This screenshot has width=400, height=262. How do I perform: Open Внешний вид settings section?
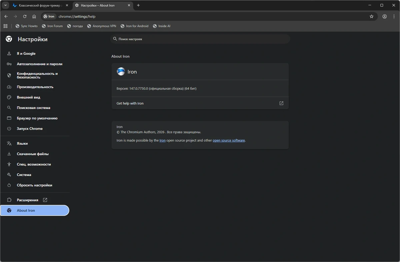(x=35, y=97)
